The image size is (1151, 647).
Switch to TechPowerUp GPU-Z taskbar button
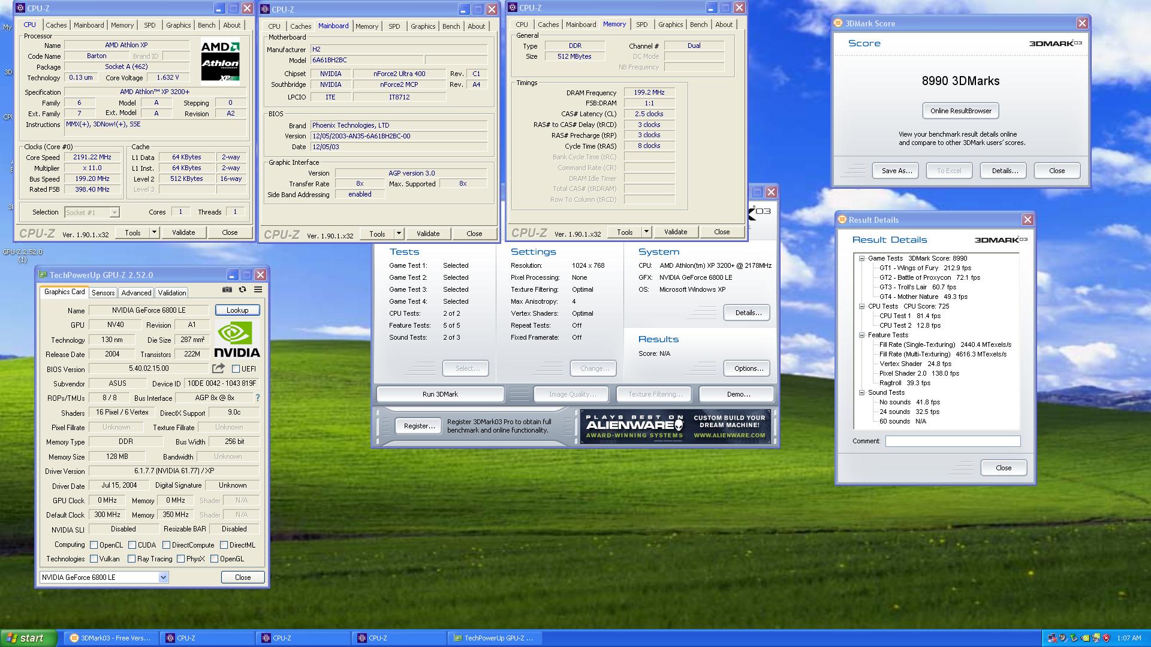click(495, 638)
